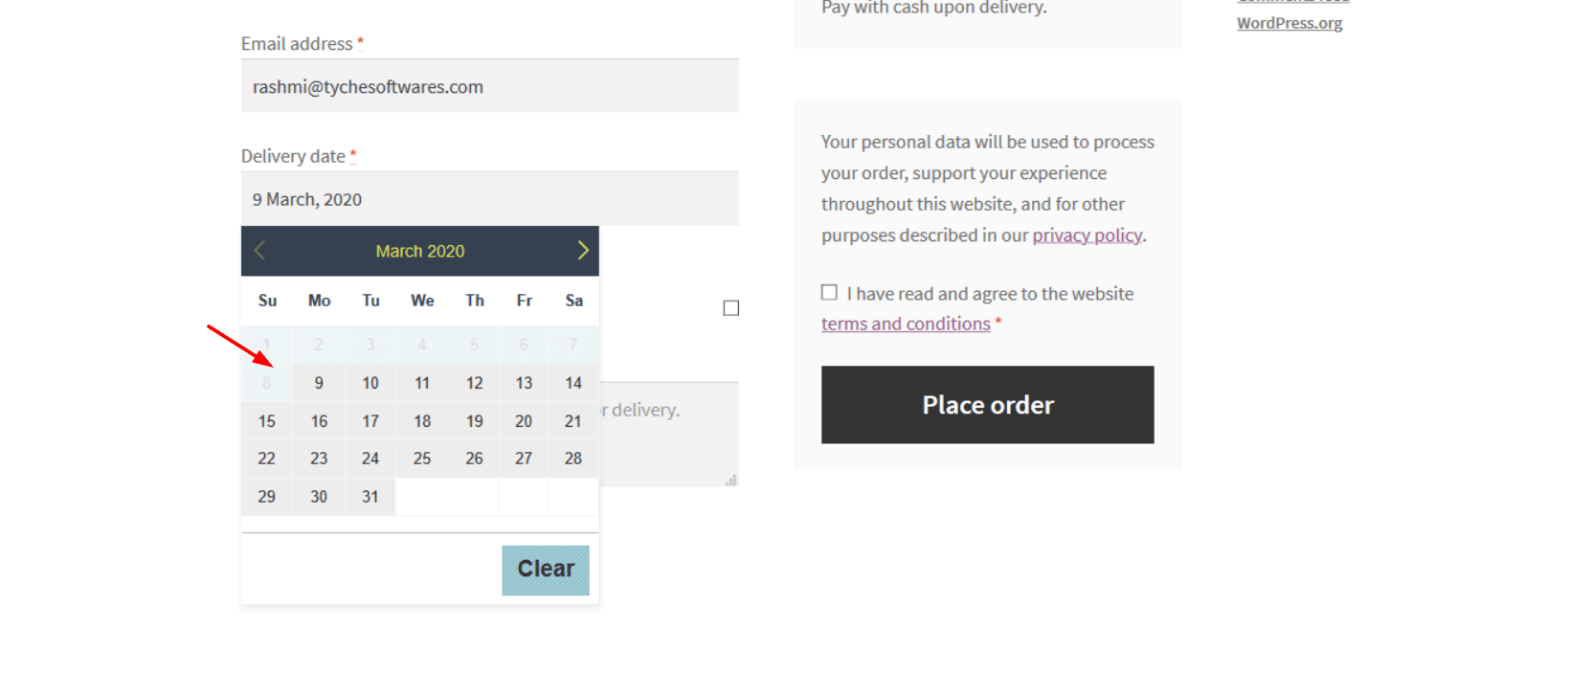
Task: Go to the previous month in the calendar
Action: 259,250
